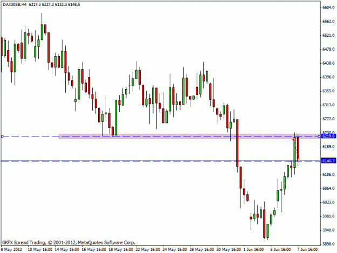Click the 6438.0 price axis label
The image size is (337, 253).
[x=328, y=63]
